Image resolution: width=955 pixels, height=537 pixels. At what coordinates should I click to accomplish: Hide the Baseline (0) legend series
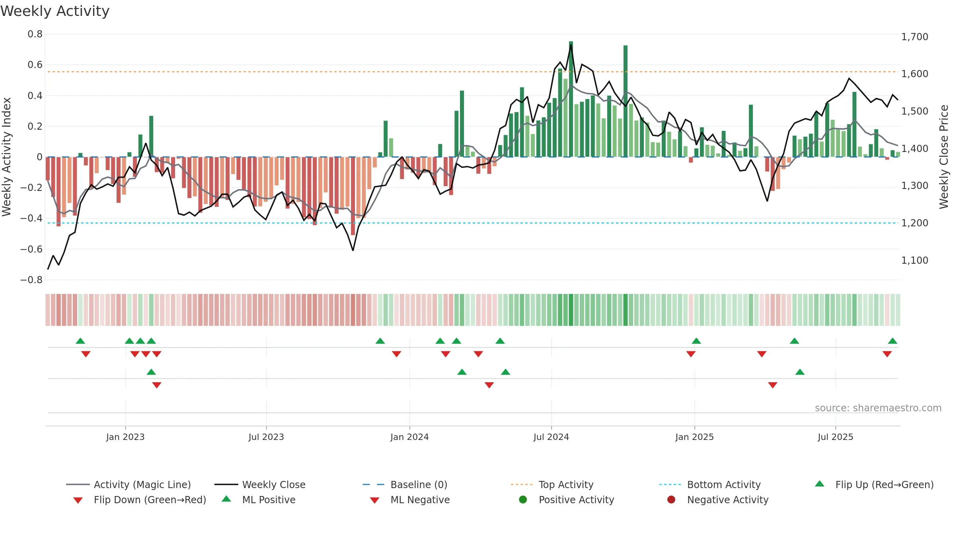pos(405,484)
